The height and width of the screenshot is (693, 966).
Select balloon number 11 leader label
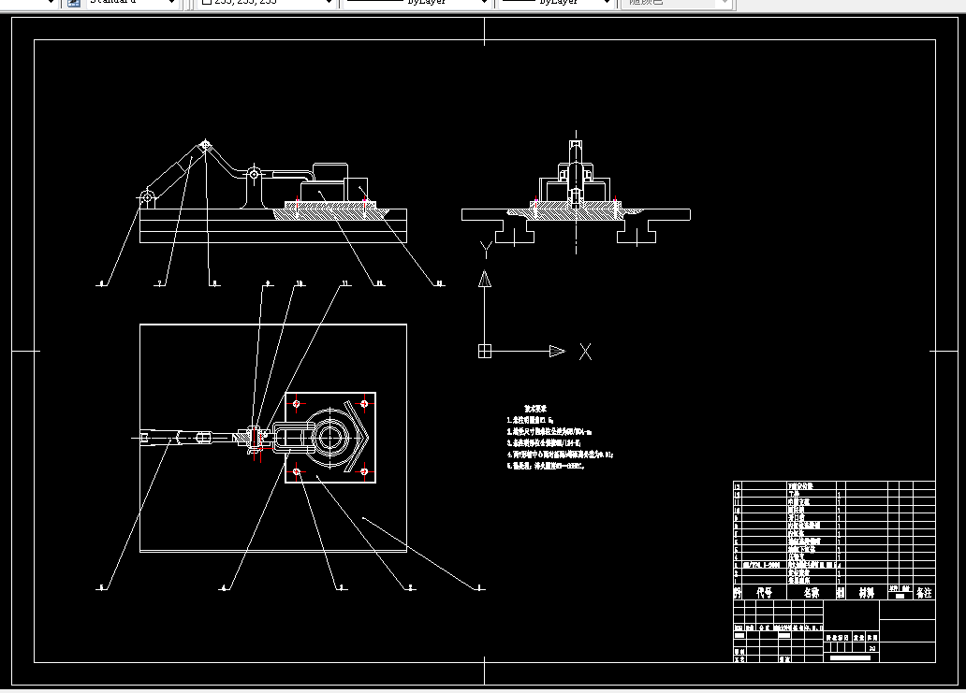pos(345,283)
